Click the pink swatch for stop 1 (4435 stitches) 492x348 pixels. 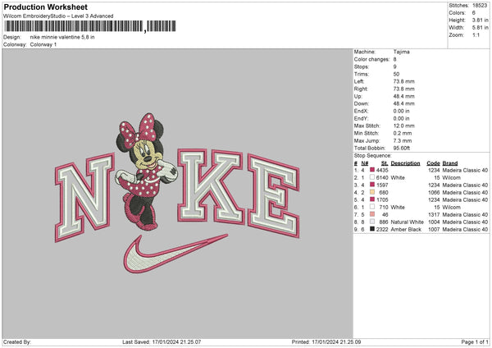pos(372,170)
